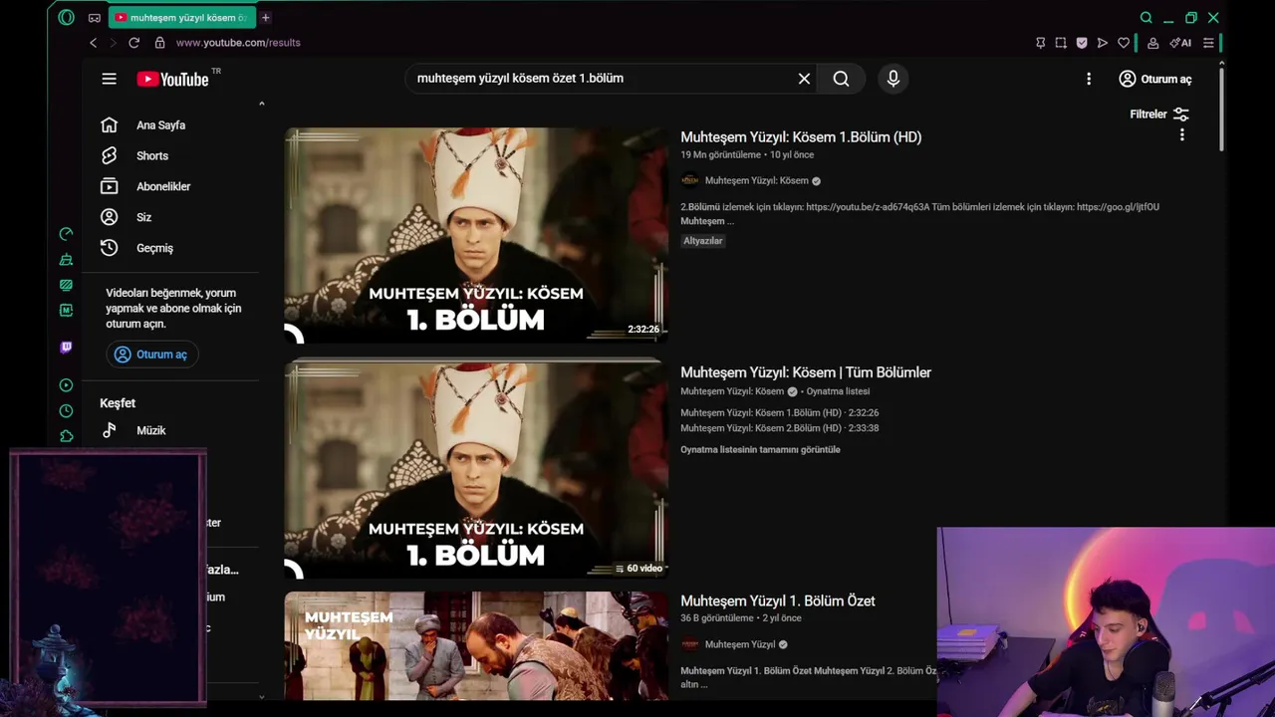Click the site security lock icon
The image size is (1275, 717).
[x=159, y=43]
